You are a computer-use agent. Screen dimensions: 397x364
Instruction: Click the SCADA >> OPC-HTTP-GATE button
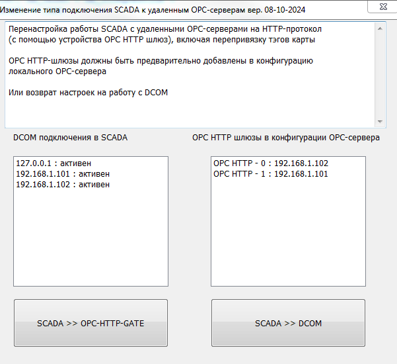[90, 323]
